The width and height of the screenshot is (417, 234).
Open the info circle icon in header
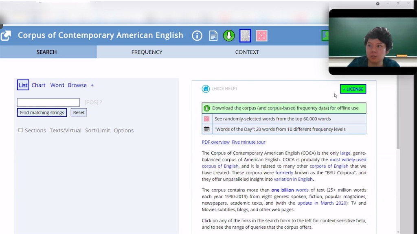pyautogui.click(x=197, y=35)
